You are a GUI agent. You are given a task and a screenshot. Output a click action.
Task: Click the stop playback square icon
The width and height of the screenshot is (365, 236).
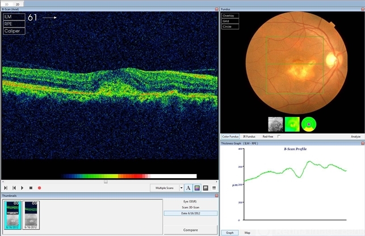(31, 188)
